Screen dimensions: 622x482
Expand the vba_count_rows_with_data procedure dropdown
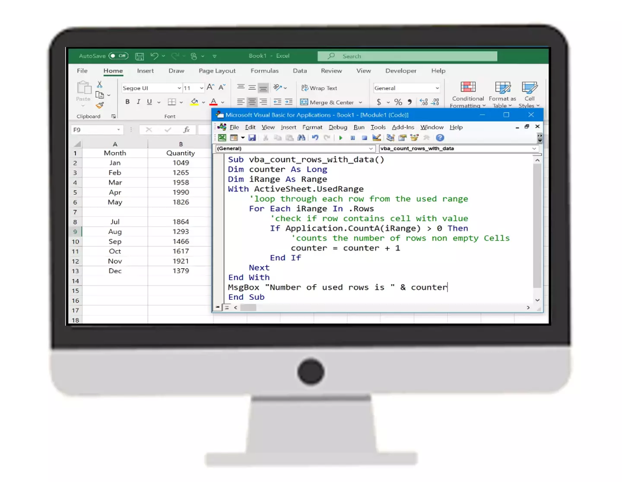[534, 149]
